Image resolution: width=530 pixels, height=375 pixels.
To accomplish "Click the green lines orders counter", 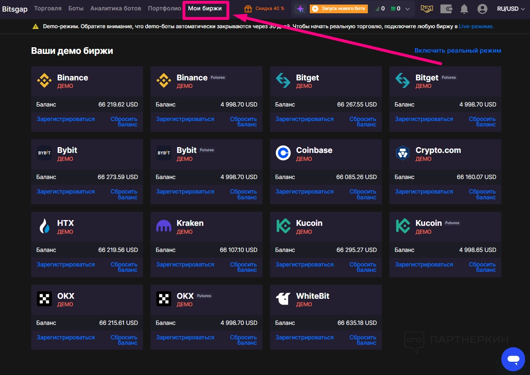I will (x=396, y=9).
